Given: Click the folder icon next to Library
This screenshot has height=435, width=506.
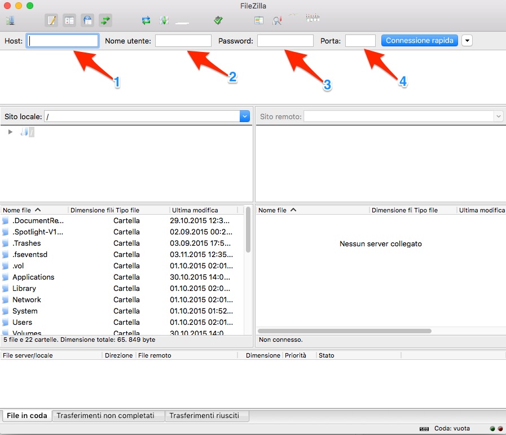Looking at the screenshot, I should coord(6,288).
